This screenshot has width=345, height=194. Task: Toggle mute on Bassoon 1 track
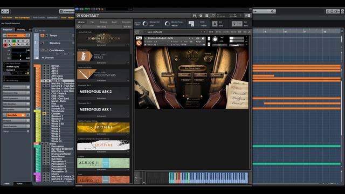(x=44, y=116)
